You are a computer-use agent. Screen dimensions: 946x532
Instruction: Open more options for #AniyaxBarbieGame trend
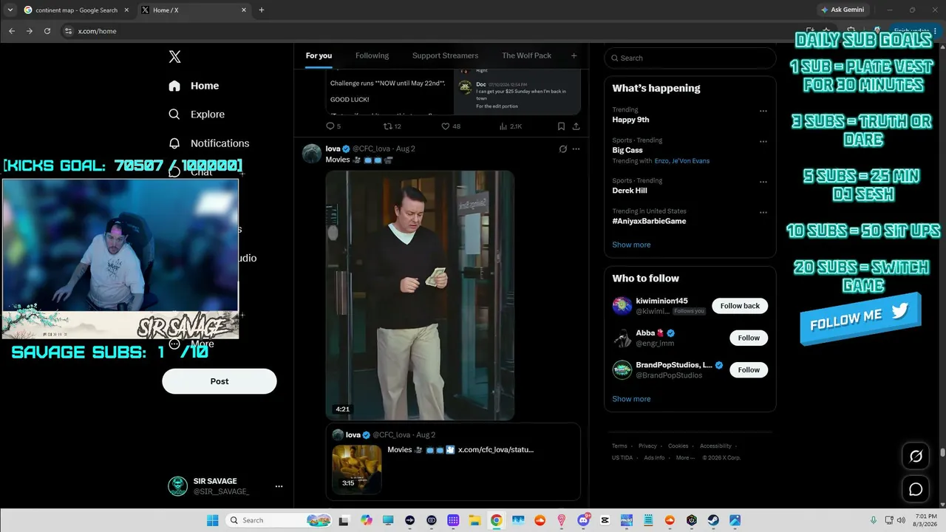[x=763, y=212]
